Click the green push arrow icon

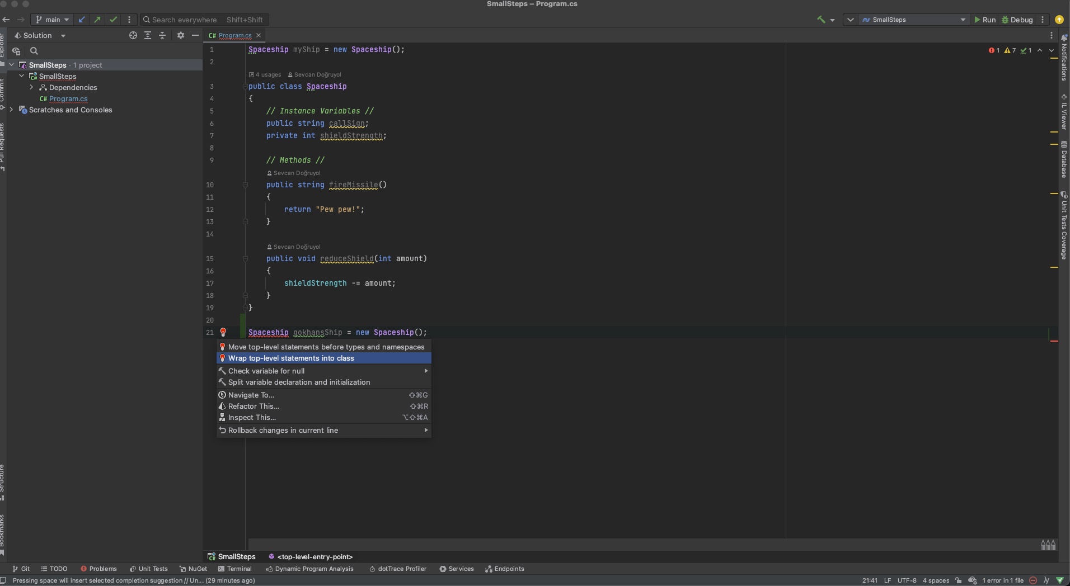(x=97, y=20)
